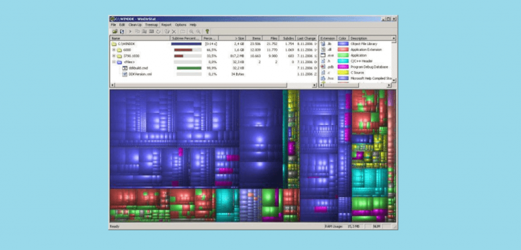The height and width of the screenshot is (250, 521).
Task: Click the Refresh All circular arrow icon
Action: pos(158,31)
